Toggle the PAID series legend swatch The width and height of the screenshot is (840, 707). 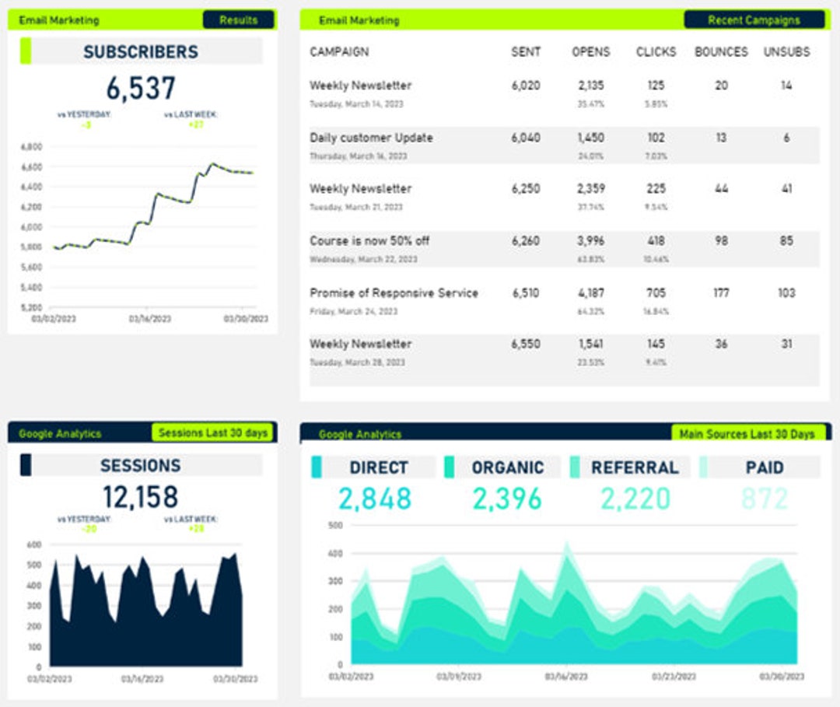click(x=703, y=467)
